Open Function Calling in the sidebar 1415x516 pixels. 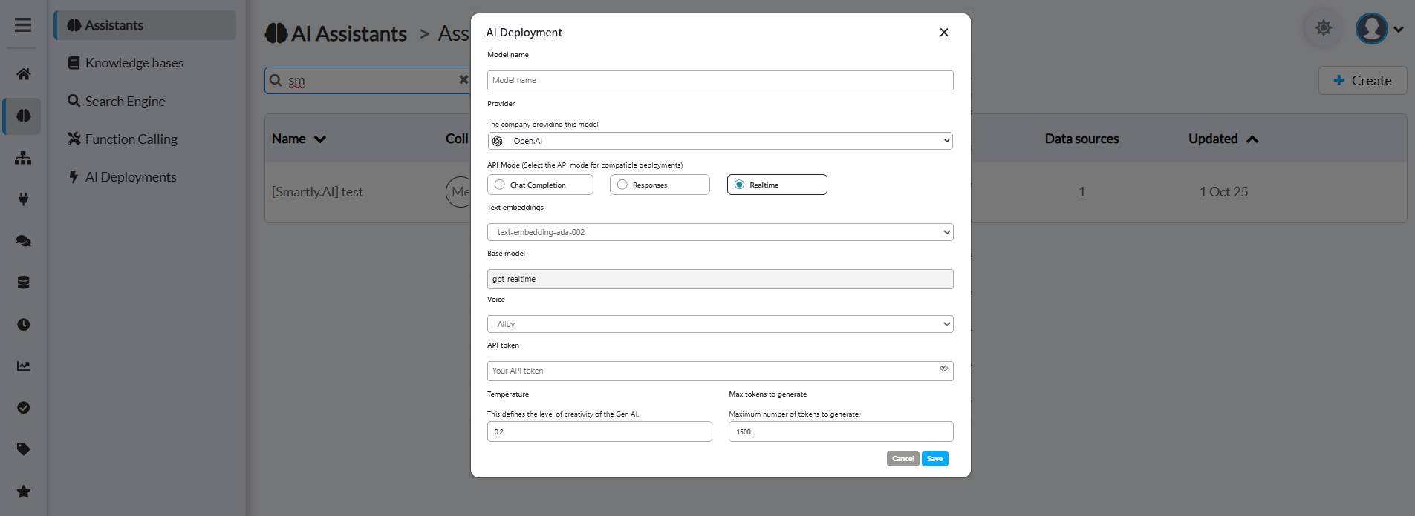click(x=123, y=139)
